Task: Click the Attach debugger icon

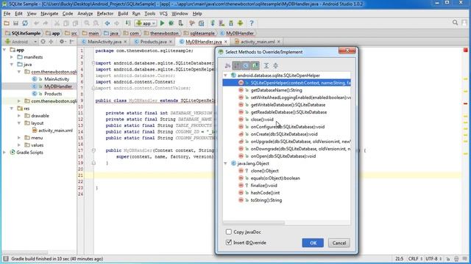Action: (x=180, y=23)
